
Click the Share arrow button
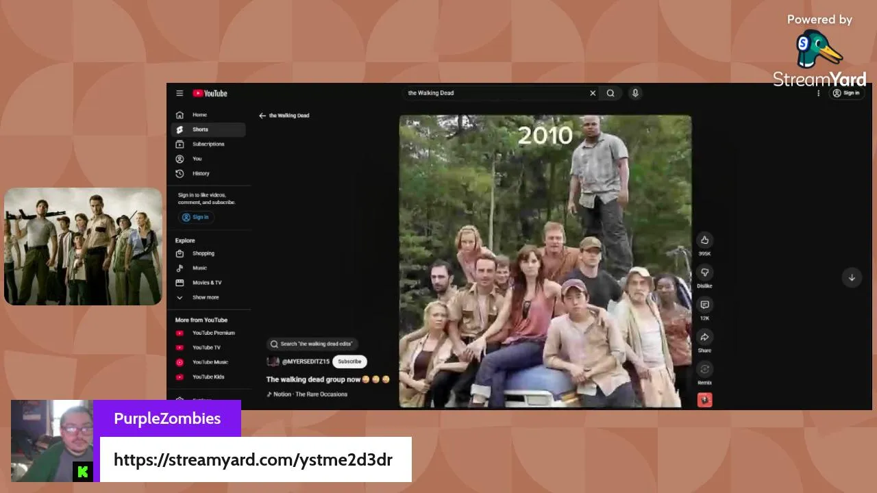pyautogui.click(x=704, y=337)
